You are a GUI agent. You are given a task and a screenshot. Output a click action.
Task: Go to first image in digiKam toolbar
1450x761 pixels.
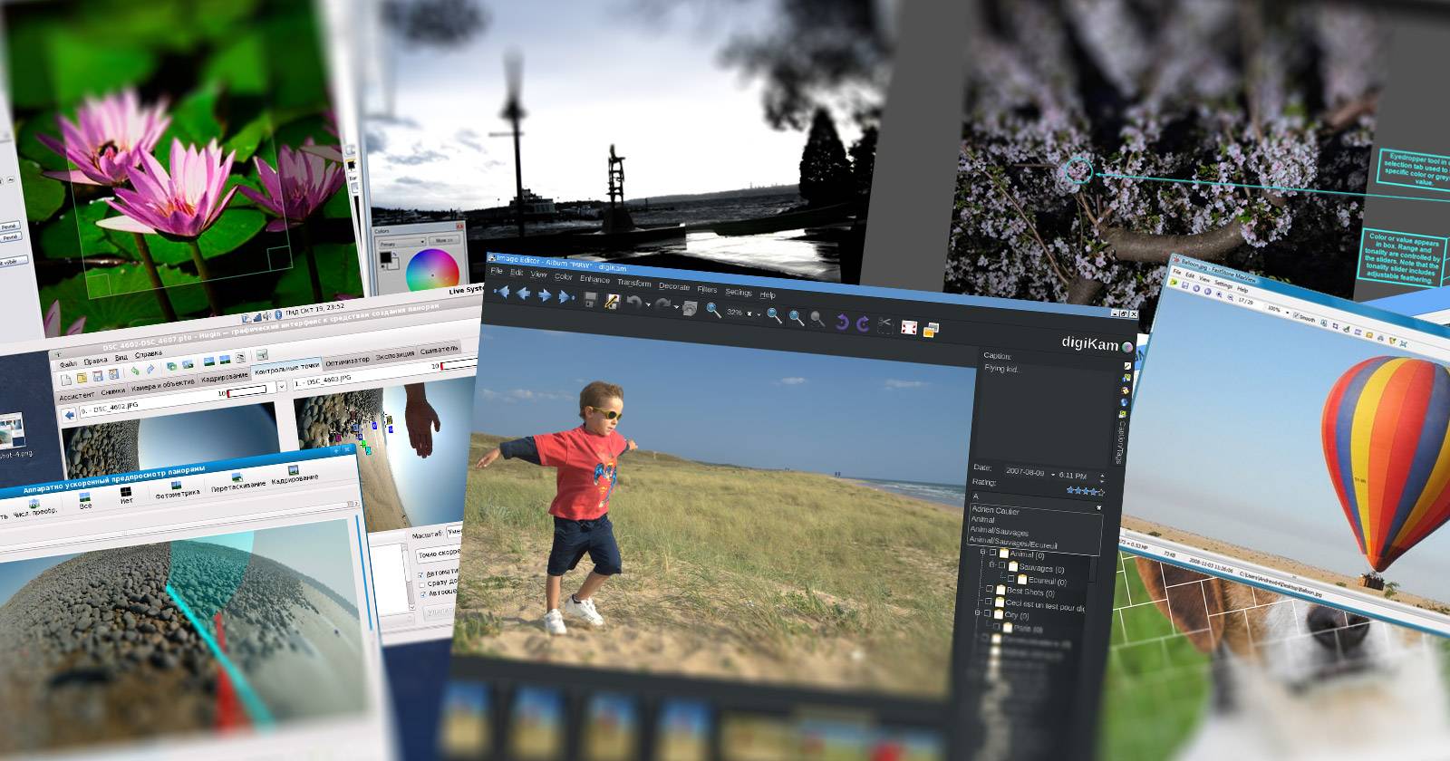(500, 293)
